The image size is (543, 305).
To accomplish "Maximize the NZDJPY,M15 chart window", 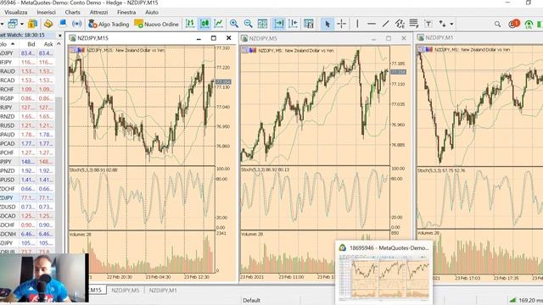I will [213, 38].
